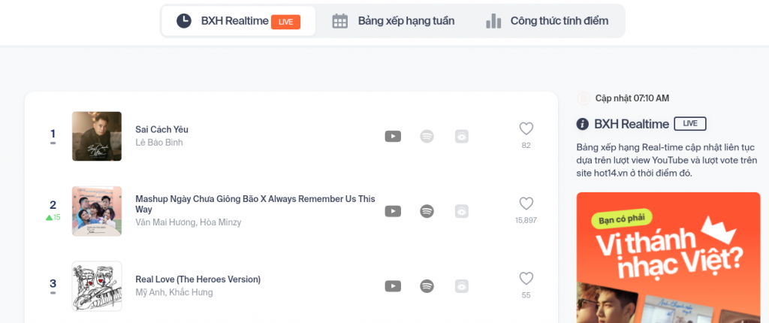Click the Mashup Ngày Chưa Giông Bão title
Image resolution: width=769 pixels, height=323 pixels.
pos(255,204)
